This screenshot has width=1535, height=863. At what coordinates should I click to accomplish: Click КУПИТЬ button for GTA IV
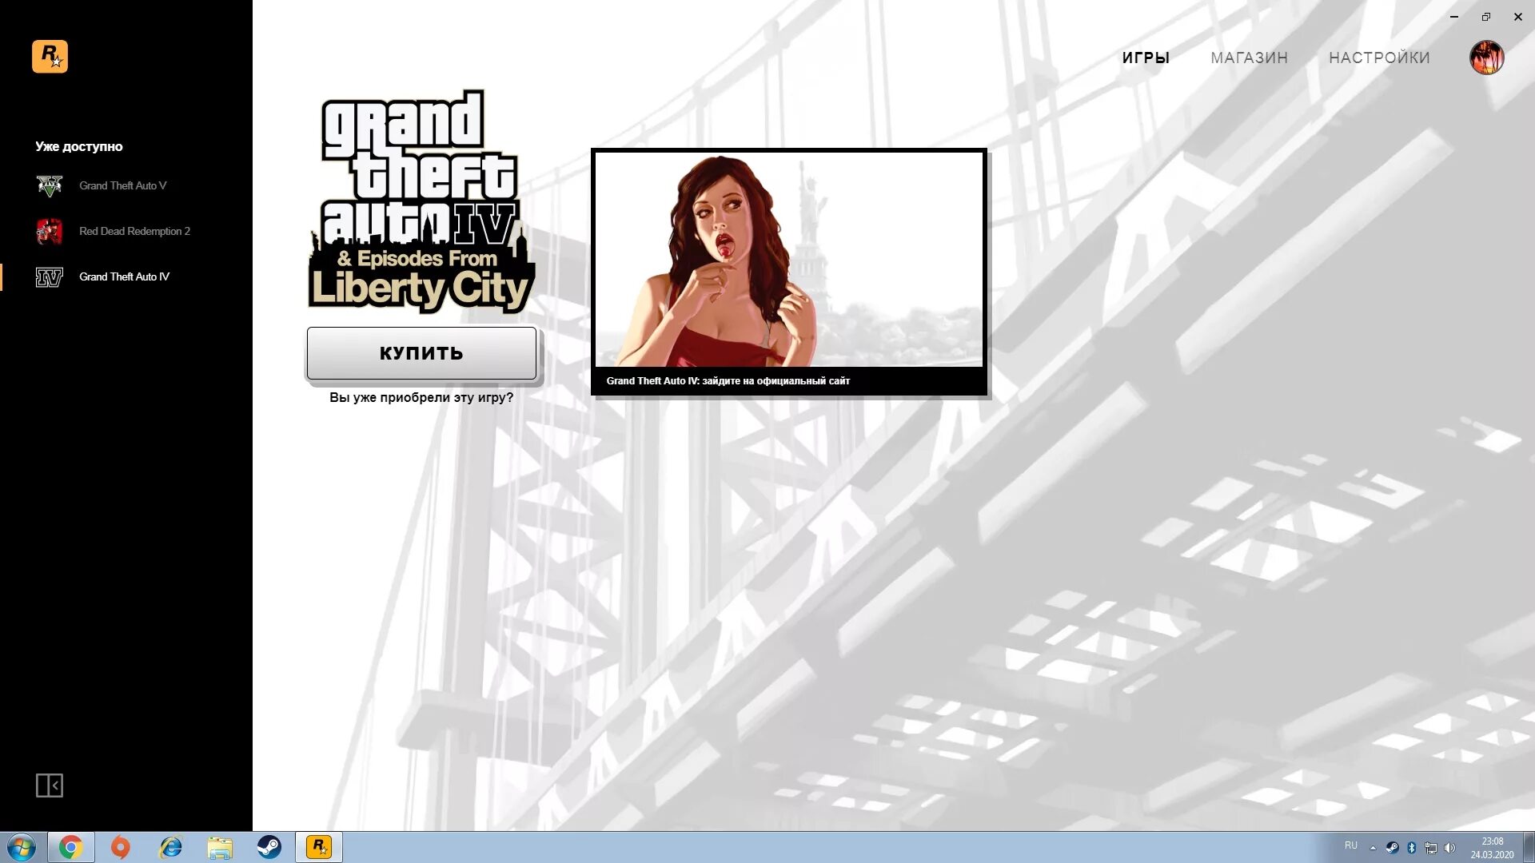(x=421, y=353)
